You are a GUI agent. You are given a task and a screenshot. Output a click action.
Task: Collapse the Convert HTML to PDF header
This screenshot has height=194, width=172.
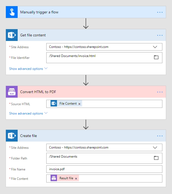[86, 92]
